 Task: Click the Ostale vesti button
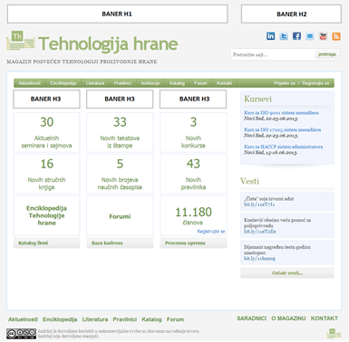[x=287, y=273]
